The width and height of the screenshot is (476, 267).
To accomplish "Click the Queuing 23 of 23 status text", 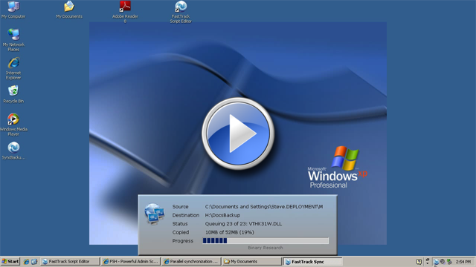I will click(243, 224).
